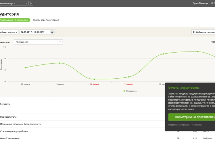Open the calendar date picker icon
215x141 pixels.
52,32
